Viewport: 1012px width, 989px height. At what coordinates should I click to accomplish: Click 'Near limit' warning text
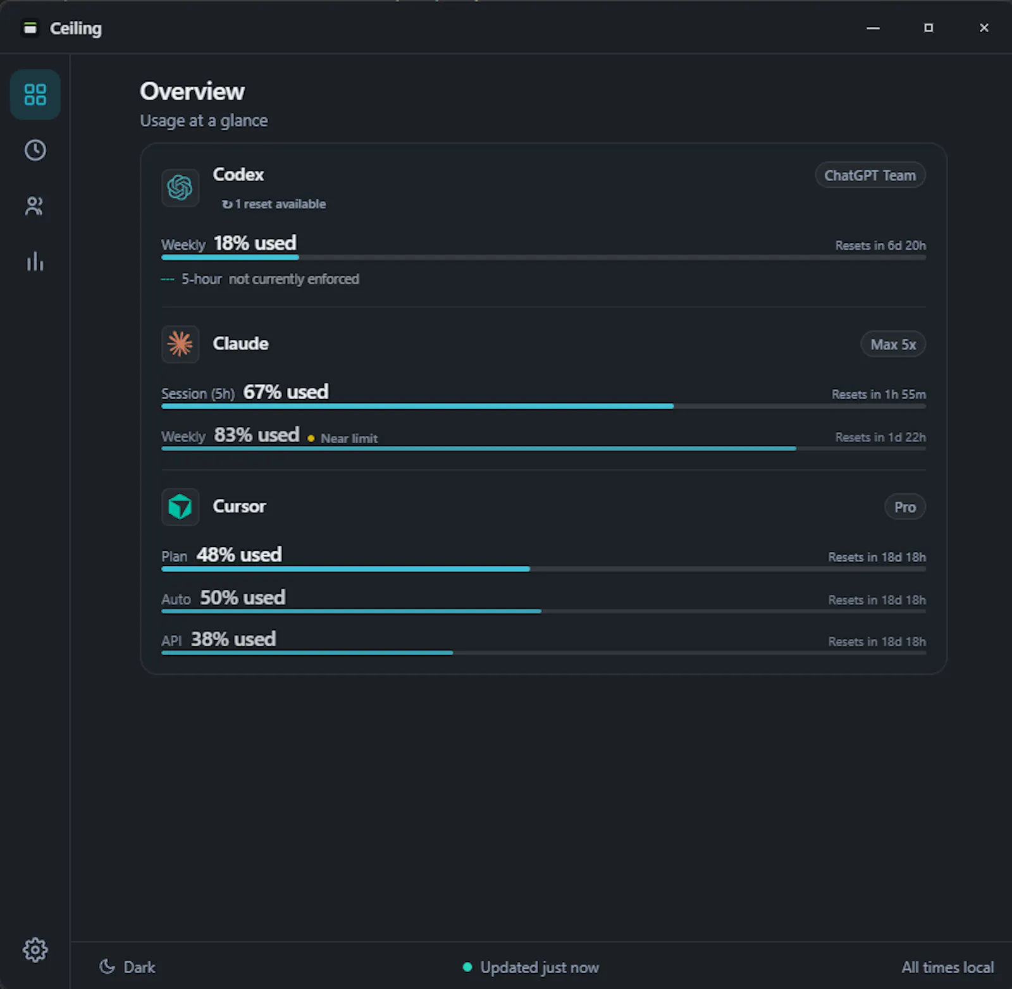click(x=349, y=438)
